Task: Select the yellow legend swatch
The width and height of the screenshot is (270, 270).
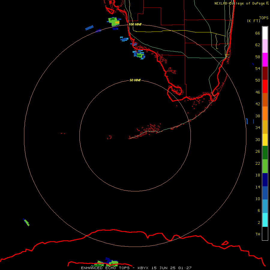Action: [265, 140]
